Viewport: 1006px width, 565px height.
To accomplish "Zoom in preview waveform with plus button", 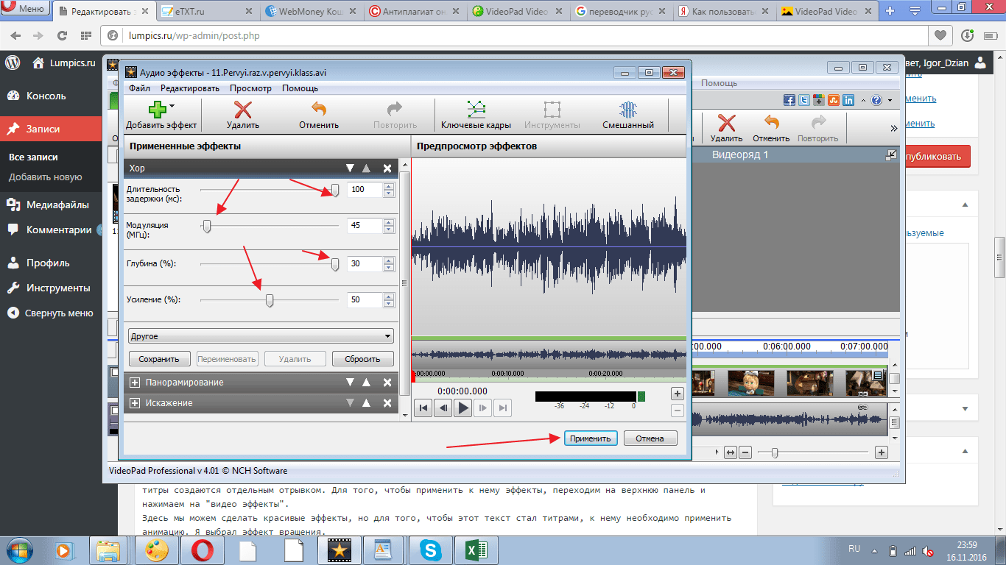I will [678, 394].
